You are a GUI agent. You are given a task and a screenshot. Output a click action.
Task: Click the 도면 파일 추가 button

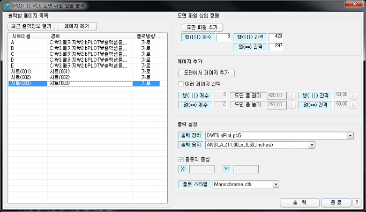point(202,27)
